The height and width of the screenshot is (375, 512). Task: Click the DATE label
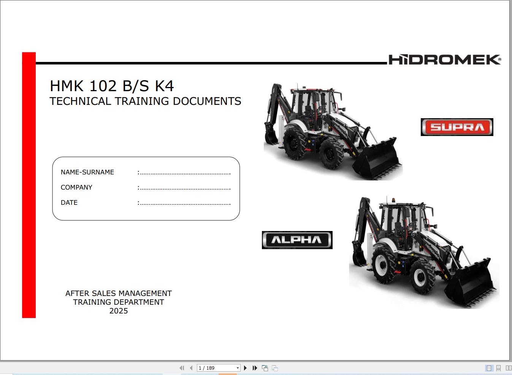pyautogui.click(x=69, y=203)
